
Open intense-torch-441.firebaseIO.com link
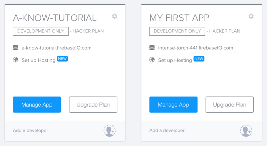[x=196, y=48]
